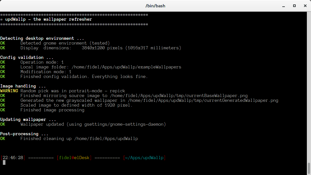Image resolution: width=311 pixels, height=175 pixels.
Task: Click the prompt path '~/Apps/updWallp'
Action: (x=144, y=158)
